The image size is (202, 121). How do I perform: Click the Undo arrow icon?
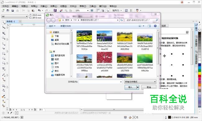pyautogui.click(x=39, y=10)
